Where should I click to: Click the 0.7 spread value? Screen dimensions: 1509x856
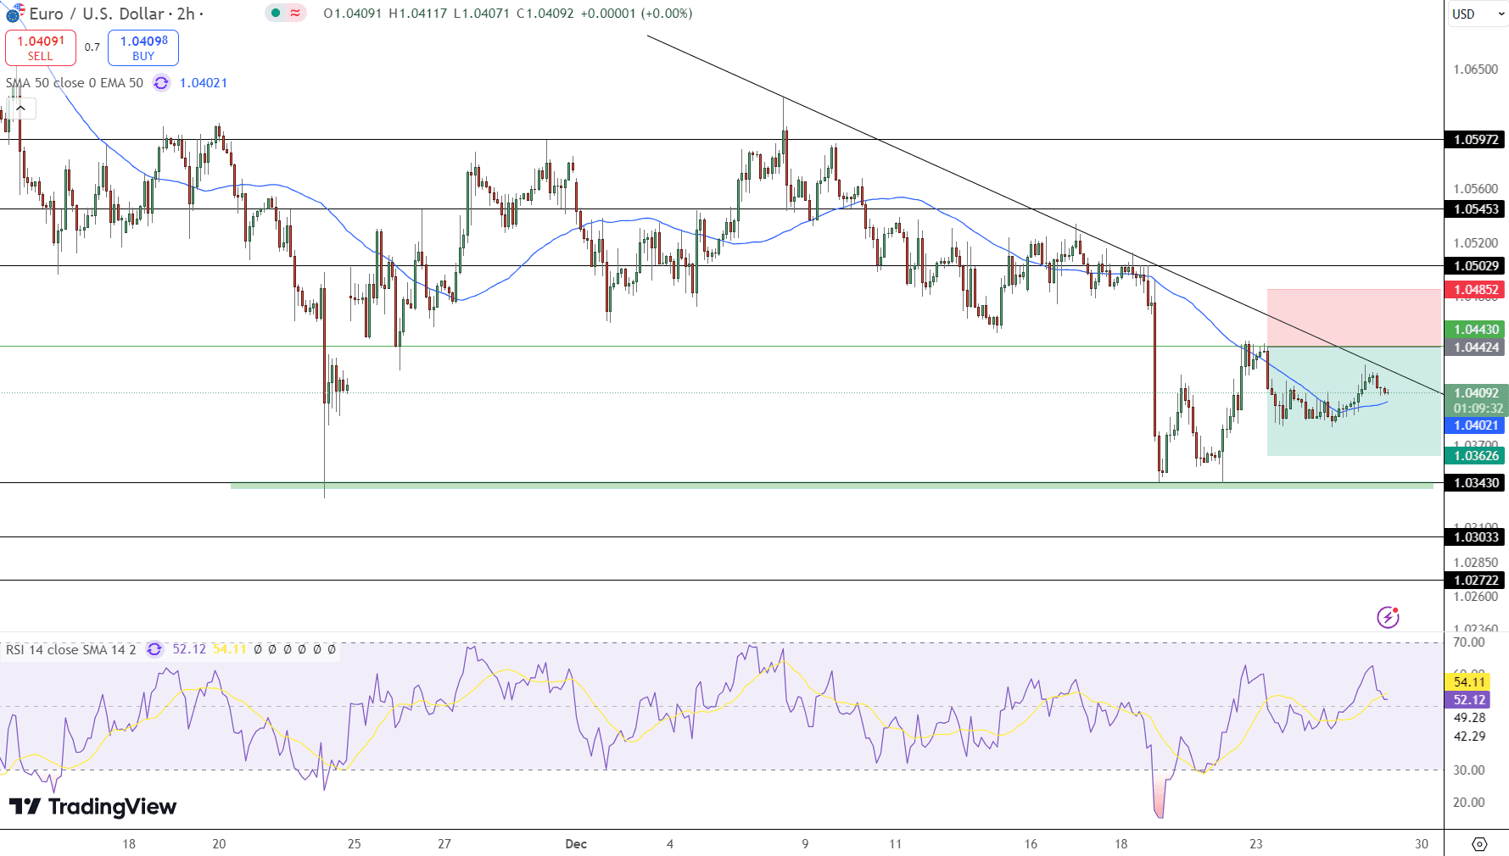coord(92,47)
